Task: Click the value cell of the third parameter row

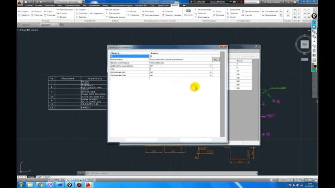Action: coord(181,63)
